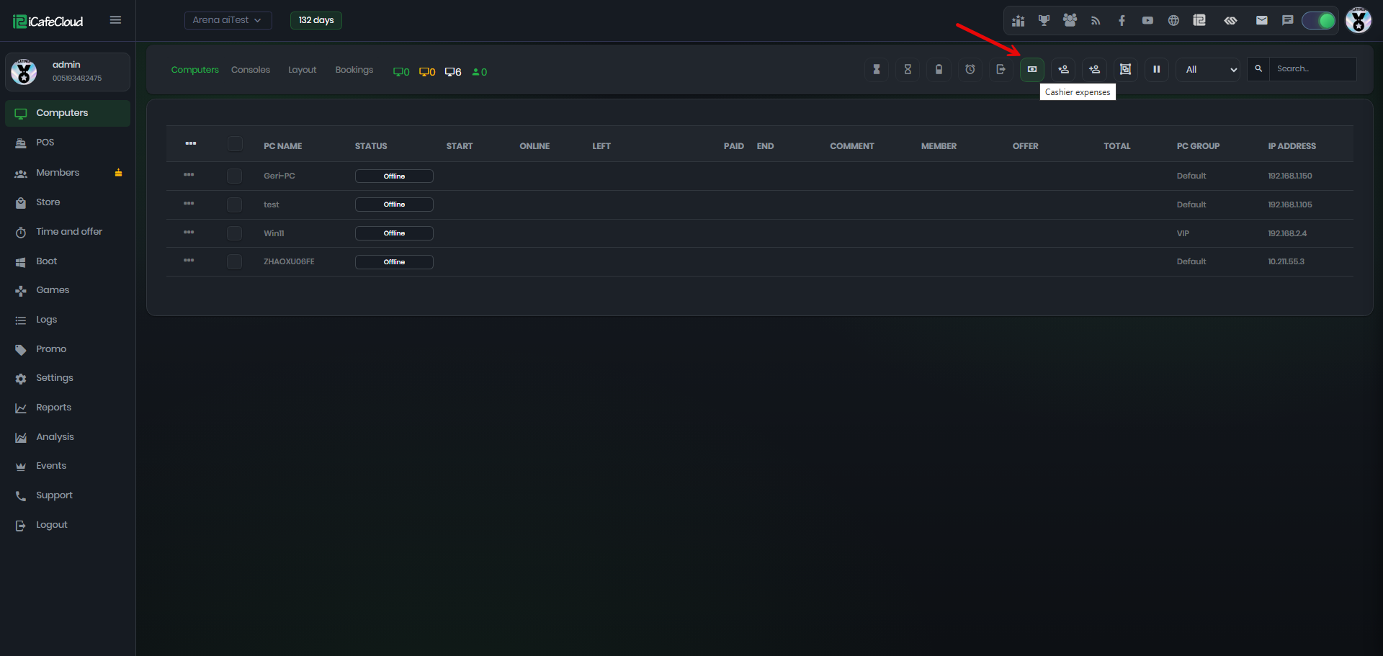Open the chat message icon

pos(1288,20)
